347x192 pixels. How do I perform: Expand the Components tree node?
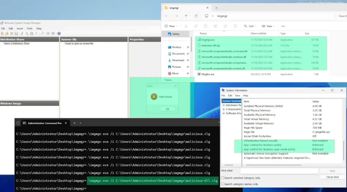224,109
